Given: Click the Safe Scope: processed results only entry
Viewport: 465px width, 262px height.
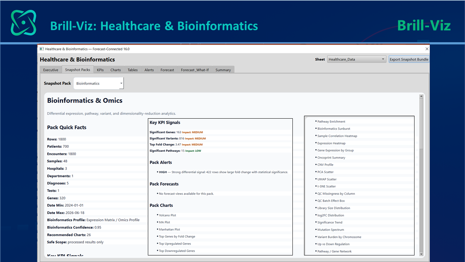Looking at the screenshot, I should click(75, 242).
